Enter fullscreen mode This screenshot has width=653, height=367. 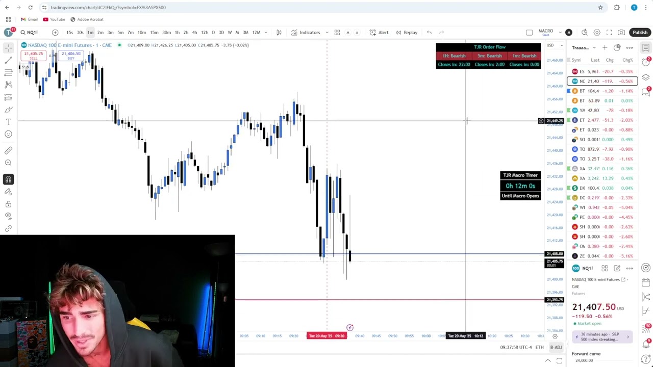609,33
